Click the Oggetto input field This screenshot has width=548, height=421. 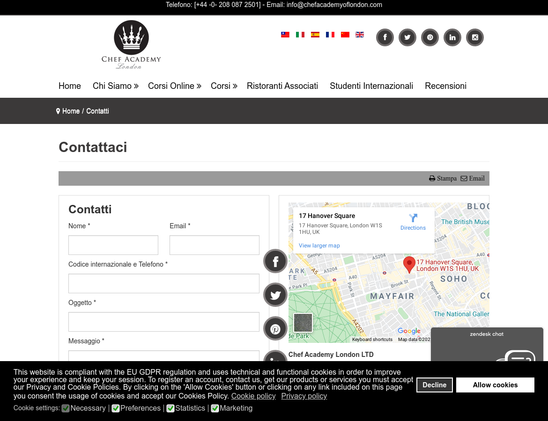[x=164, y=322]
